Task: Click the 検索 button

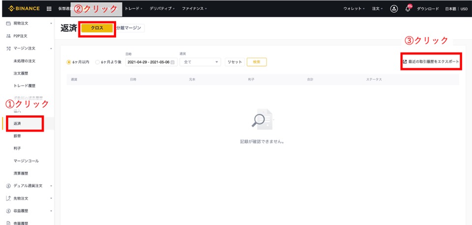Action: tap(257, 62)
